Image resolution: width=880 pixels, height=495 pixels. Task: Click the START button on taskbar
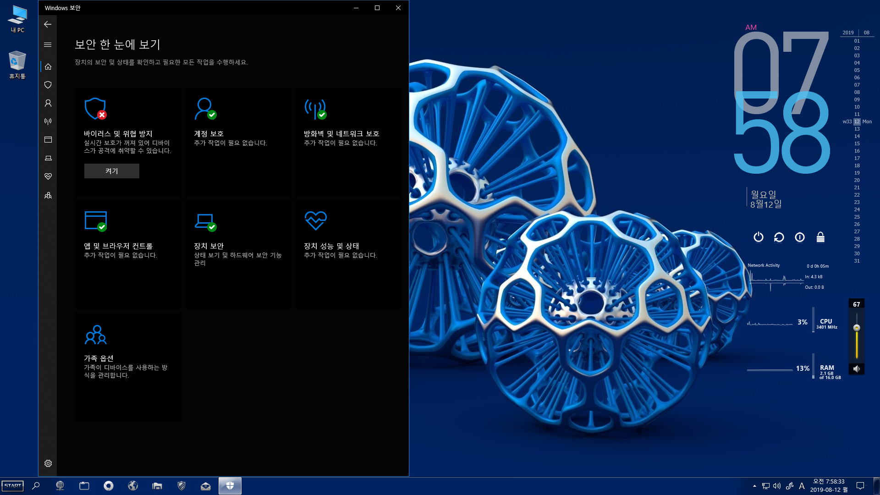coord(13,486)
